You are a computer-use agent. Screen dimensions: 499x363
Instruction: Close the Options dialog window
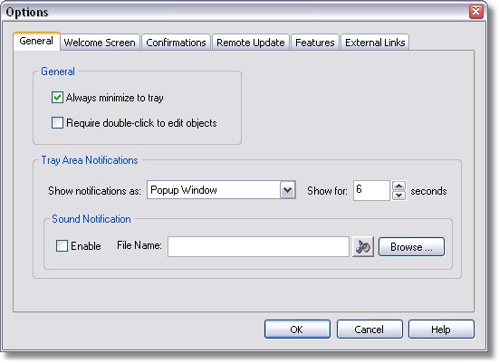(476, 12)
